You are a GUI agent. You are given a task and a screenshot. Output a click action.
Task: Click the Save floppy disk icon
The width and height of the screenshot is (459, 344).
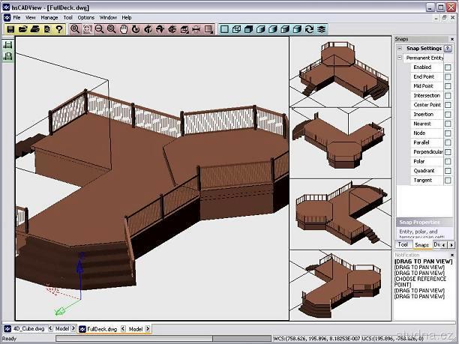click(10, 29)
